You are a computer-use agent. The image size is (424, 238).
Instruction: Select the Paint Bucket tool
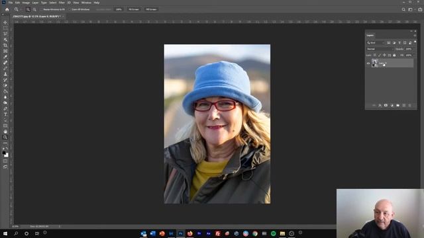pyautogui.click(x=5, y=91)
